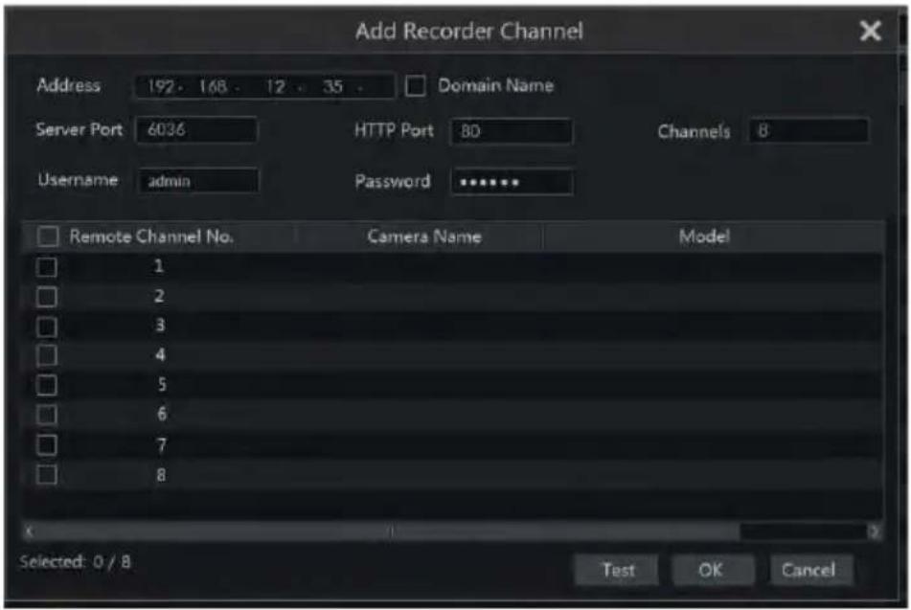Focus the Address IP input field
The image size is (911, 610).
coord(265,86)
